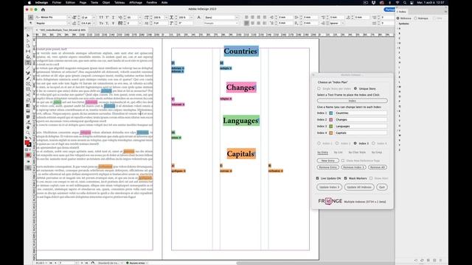Toggle Superscript formatting
Screen dimensions: 472x265
(x=107, y=18)
